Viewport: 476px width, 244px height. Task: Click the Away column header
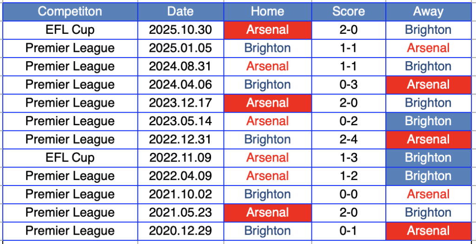(428, 12)
